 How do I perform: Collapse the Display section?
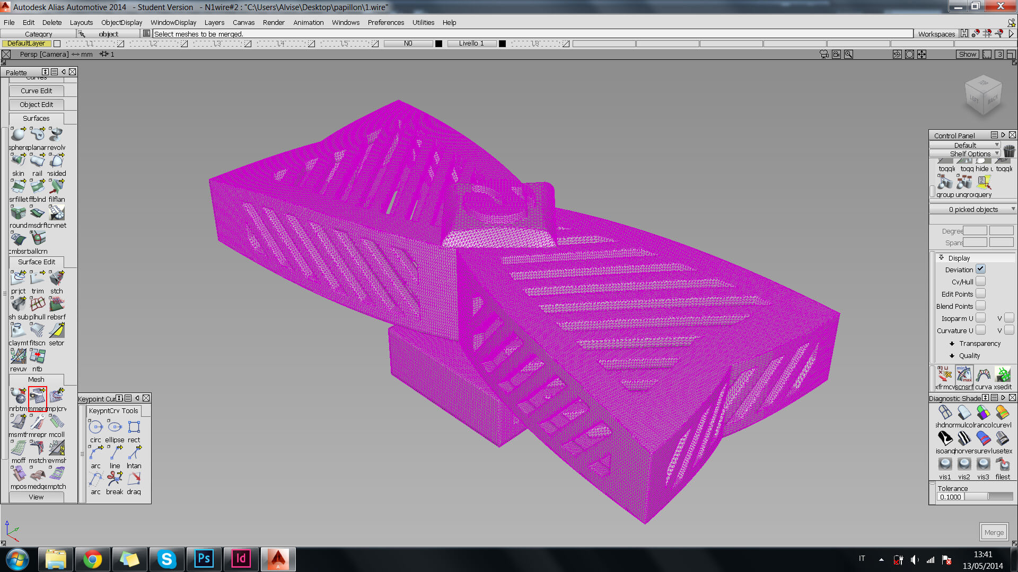tap(942, 258)
